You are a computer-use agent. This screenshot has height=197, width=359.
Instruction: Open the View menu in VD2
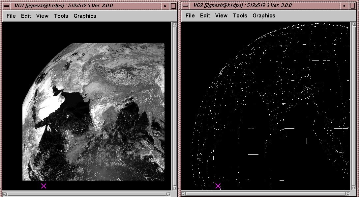coord(221,16)
